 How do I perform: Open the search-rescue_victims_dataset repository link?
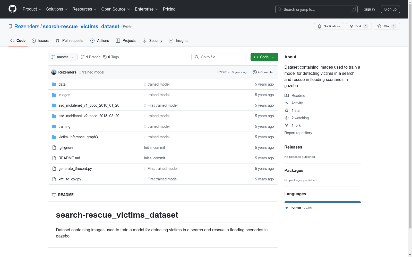pos(81,26)
